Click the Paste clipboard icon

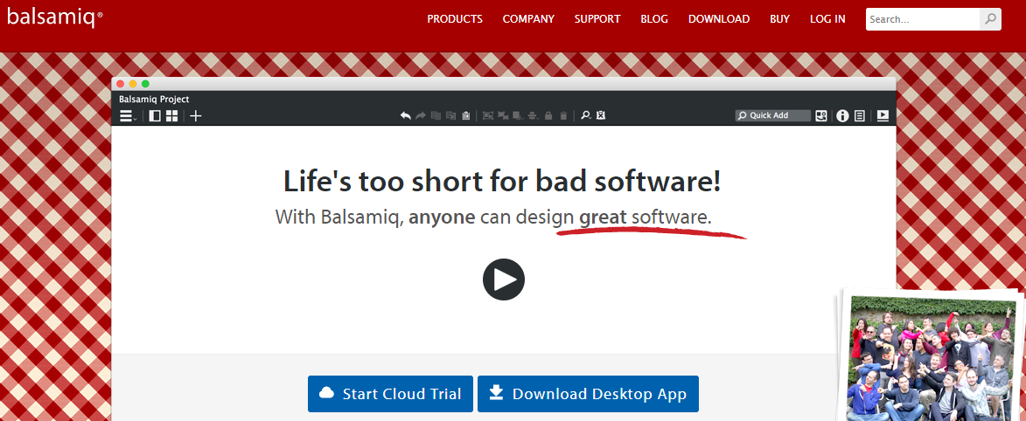[466, 115]
